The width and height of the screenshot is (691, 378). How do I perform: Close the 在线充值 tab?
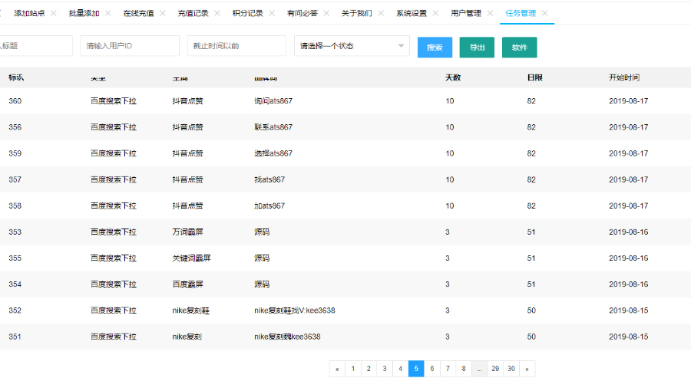[x=163, y=13]
